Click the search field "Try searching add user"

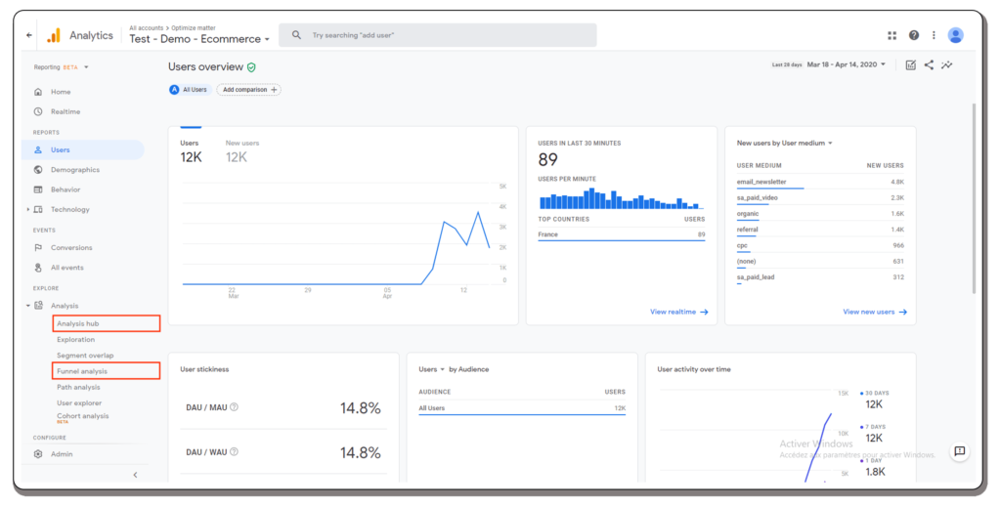(x=437, y=35)
